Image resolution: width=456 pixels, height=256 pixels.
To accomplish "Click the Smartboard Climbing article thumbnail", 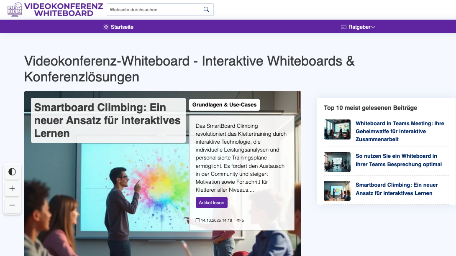I will (x=337, y=190).
